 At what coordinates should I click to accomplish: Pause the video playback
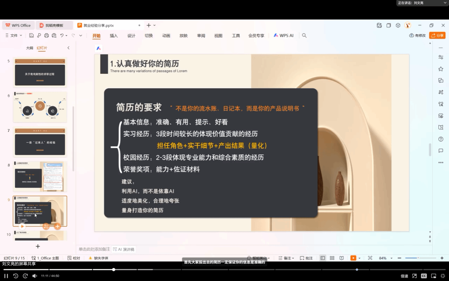[x=6, y=276]
